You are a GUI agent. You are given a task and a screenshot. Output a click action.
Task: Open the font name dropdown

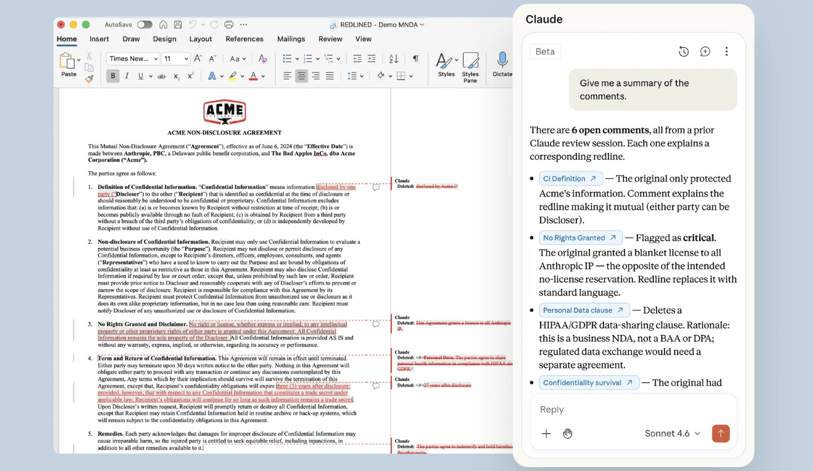(x=155, y=59)
